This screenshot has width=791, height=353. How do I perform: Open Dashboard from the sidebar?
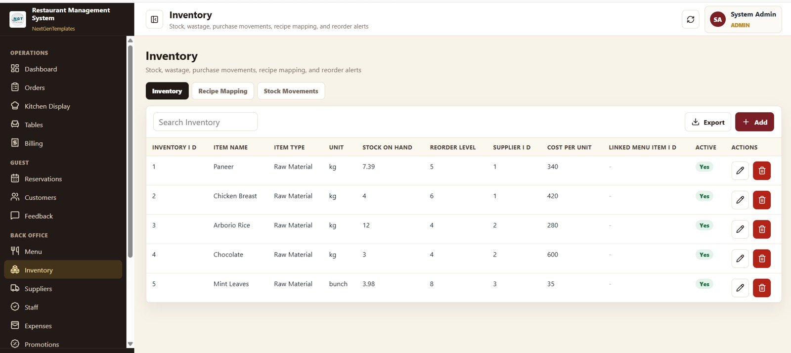coord(63,69)
